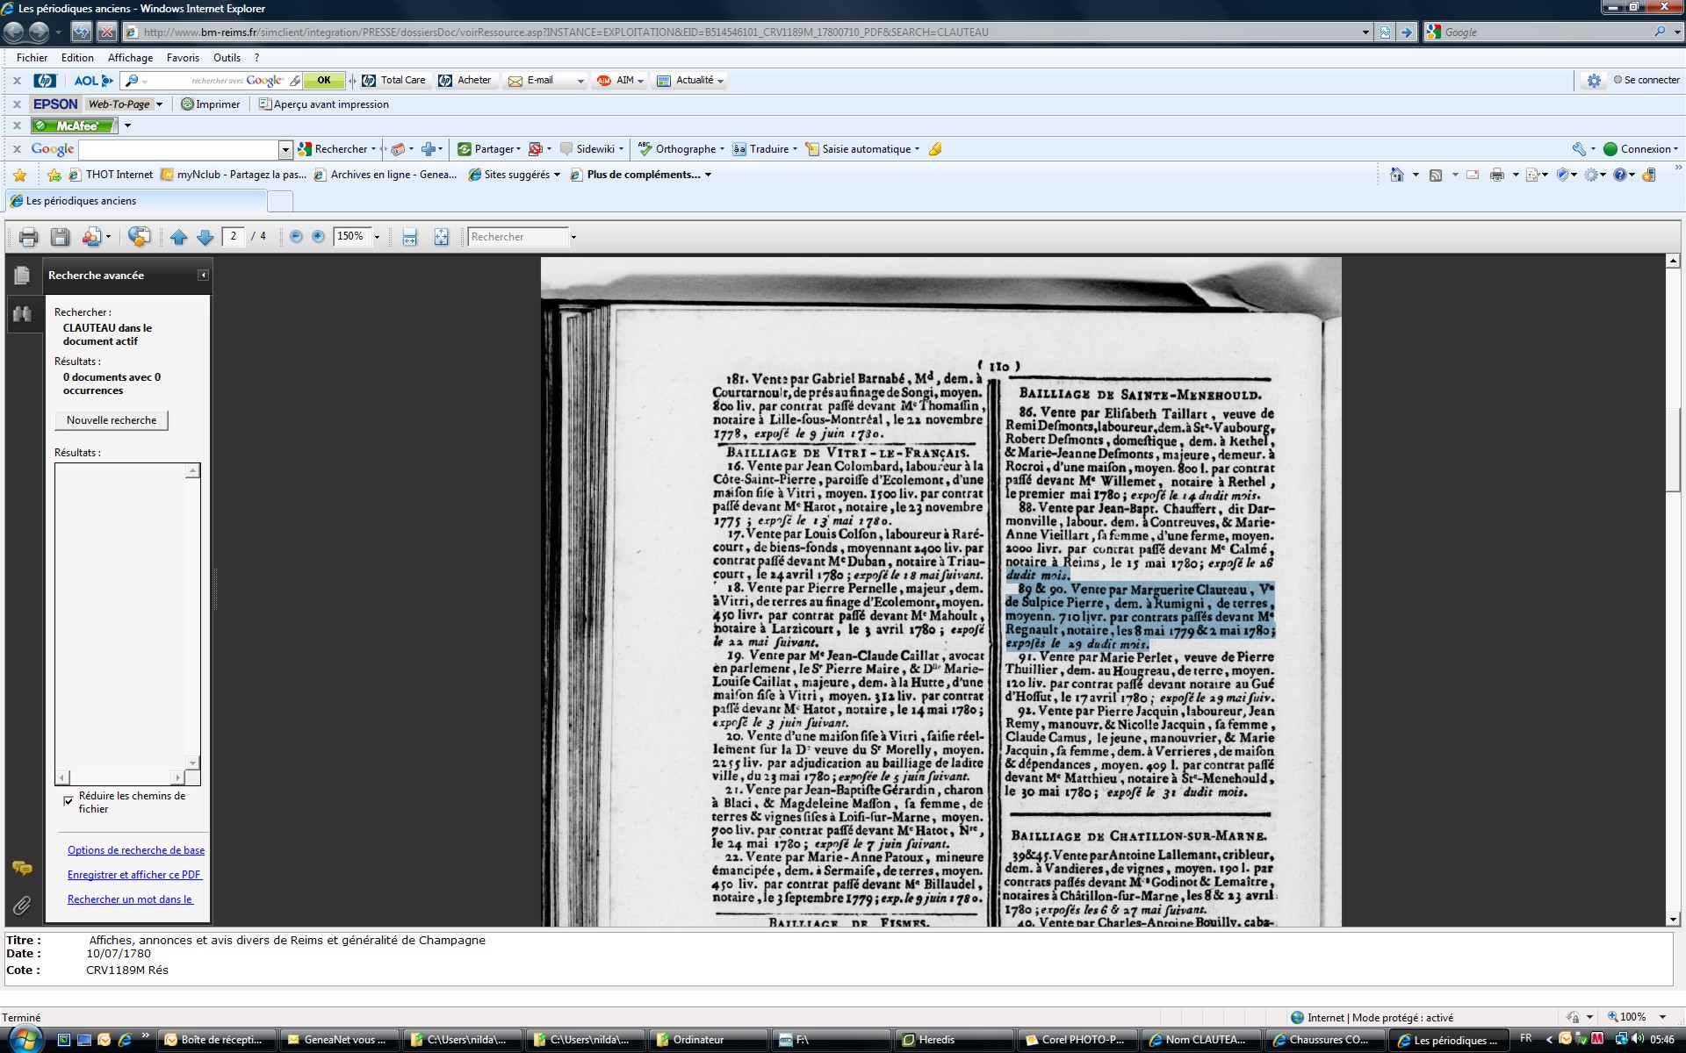The width and height of the screenshot is (1686, 1053).
Task: Click 'Options de recherche de base' link
Action: 136,850
